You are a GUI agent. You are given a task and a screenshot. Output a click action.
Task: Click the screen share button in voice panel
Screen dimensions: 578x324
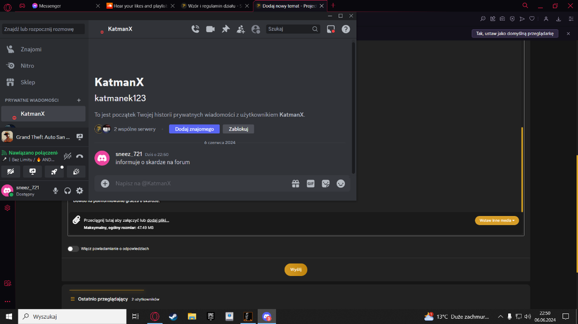(x=32, y=172)
